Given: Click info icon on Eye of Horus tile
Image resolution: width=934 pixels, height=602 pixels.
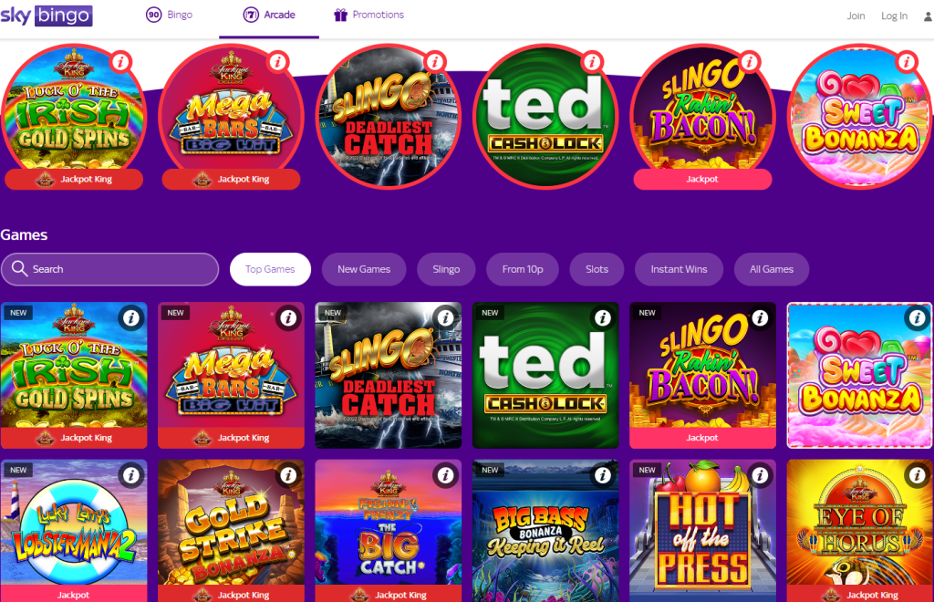Looking at the screenshot, I should coord(917,475).
